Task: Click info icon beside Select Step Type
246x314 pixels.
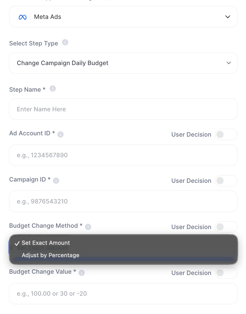Action: tap(65, 42)
